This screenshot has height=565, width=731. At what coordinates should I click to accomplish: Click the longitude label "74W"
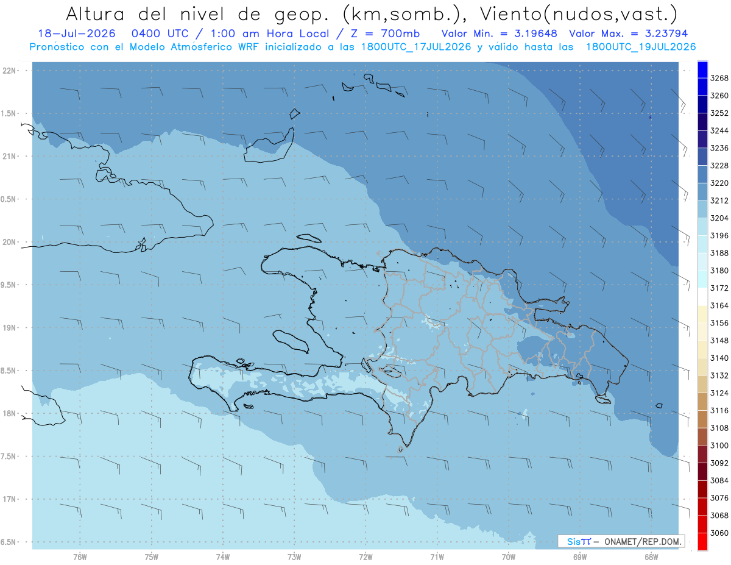[223, 556]
